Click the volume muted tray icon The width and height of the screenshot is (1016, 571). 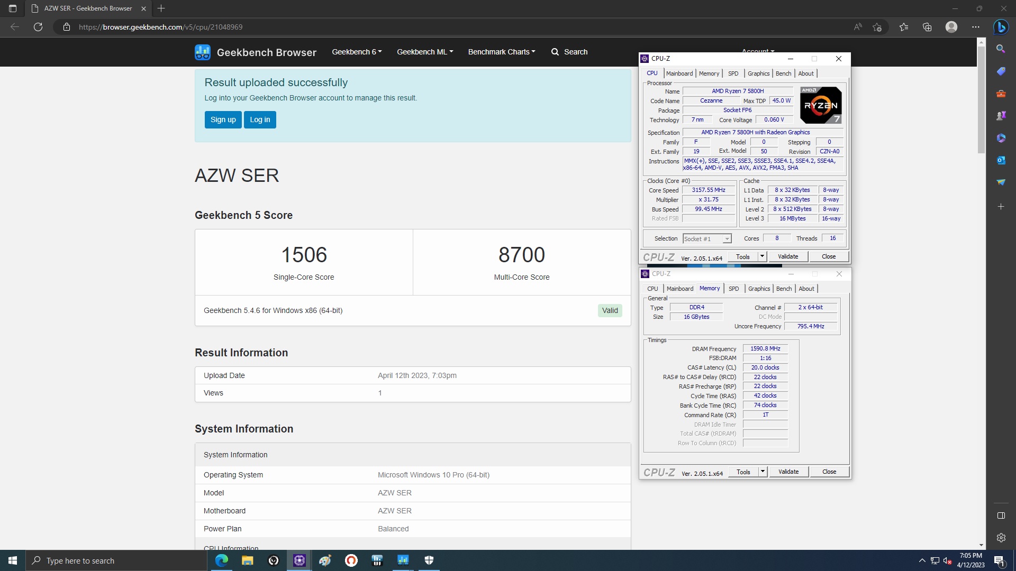[948, 560]
